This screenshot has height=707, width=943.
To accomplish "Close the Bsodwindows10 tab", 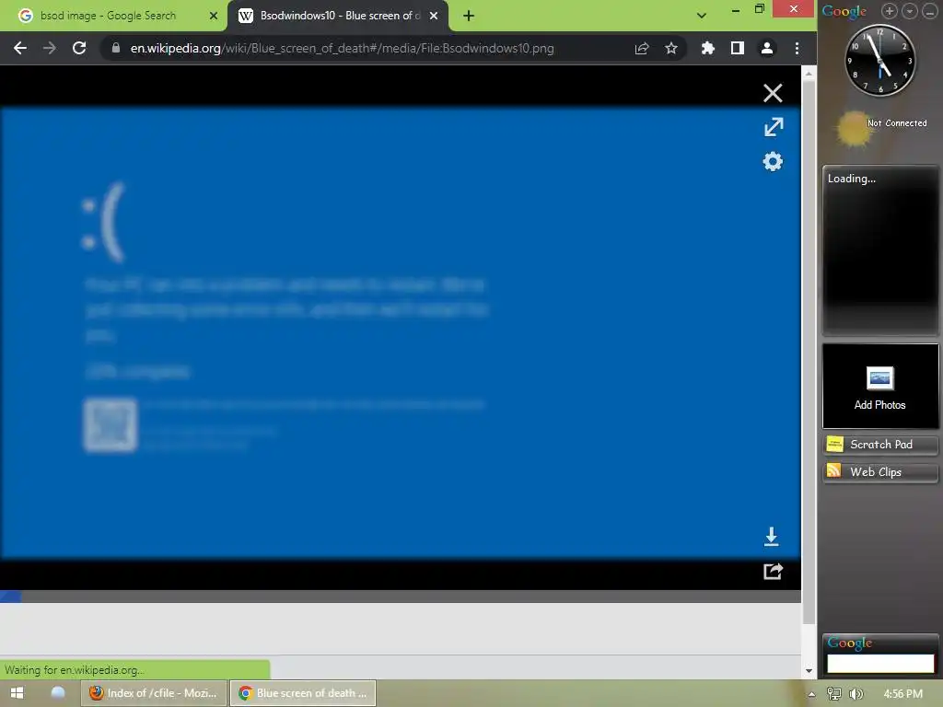I will click(x=434, y=16).
